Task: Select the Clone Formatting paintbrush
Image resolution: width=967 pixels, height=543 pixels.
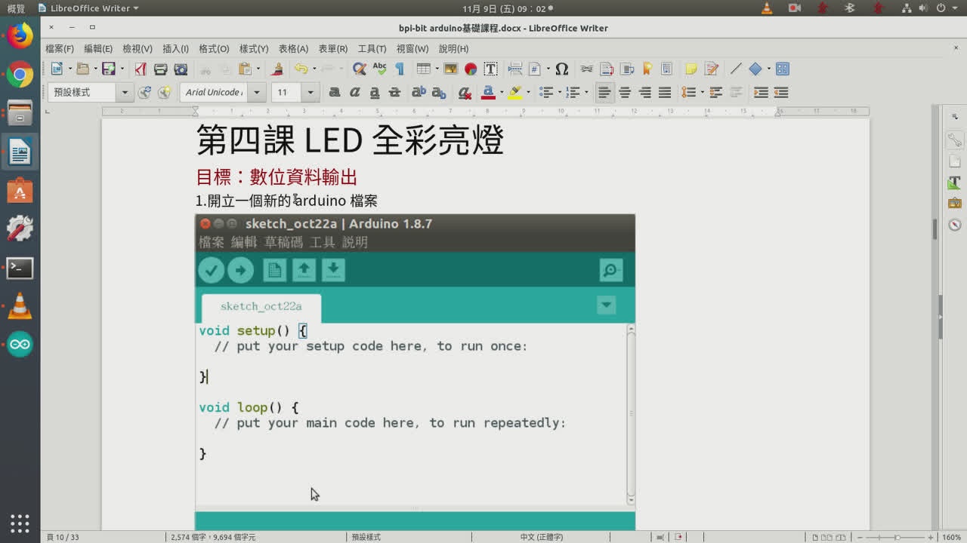Action: pyautogui.click(x=277, y=69)
